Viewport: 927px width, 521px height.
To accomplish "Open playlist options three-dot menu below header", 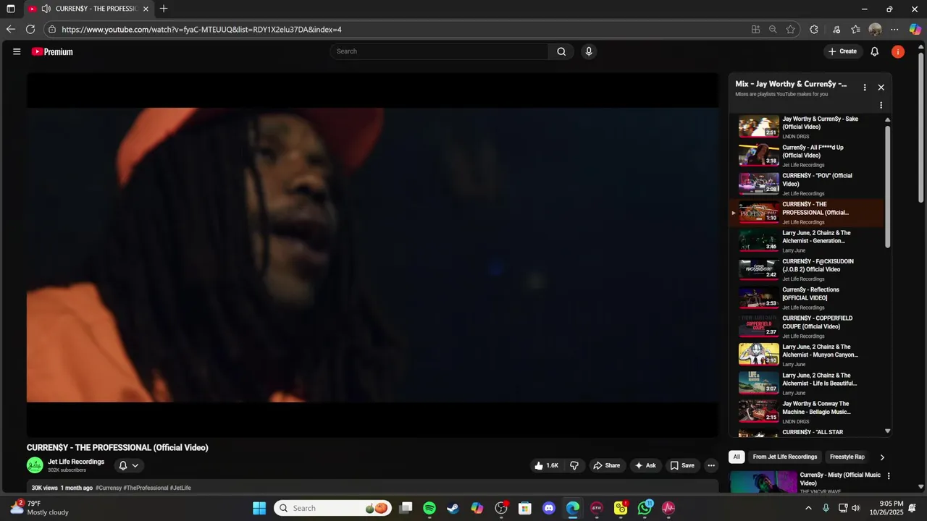I will tap(881, 105).
